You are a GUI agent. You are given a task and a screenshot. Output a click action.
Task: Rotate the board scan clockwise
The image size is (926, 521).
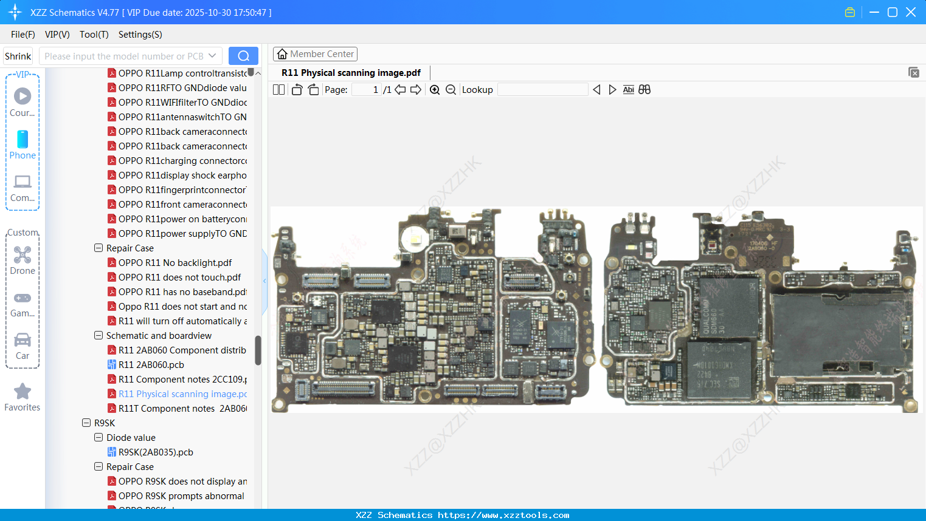pyautogui.click(x=313, y=89)
